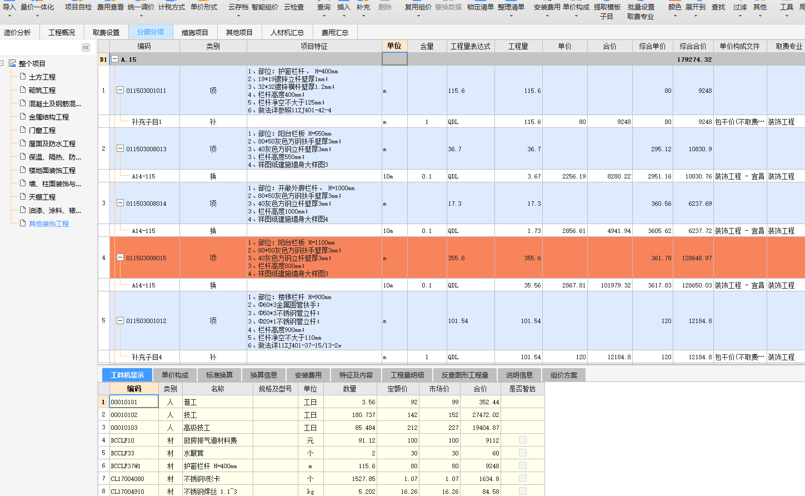
Task: Collapse item 011503001012 sub-rows
Action: (x=120, y=320)
